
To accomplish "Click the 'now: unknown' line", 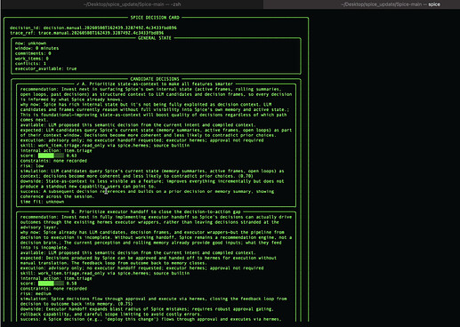I will (30, 44).
